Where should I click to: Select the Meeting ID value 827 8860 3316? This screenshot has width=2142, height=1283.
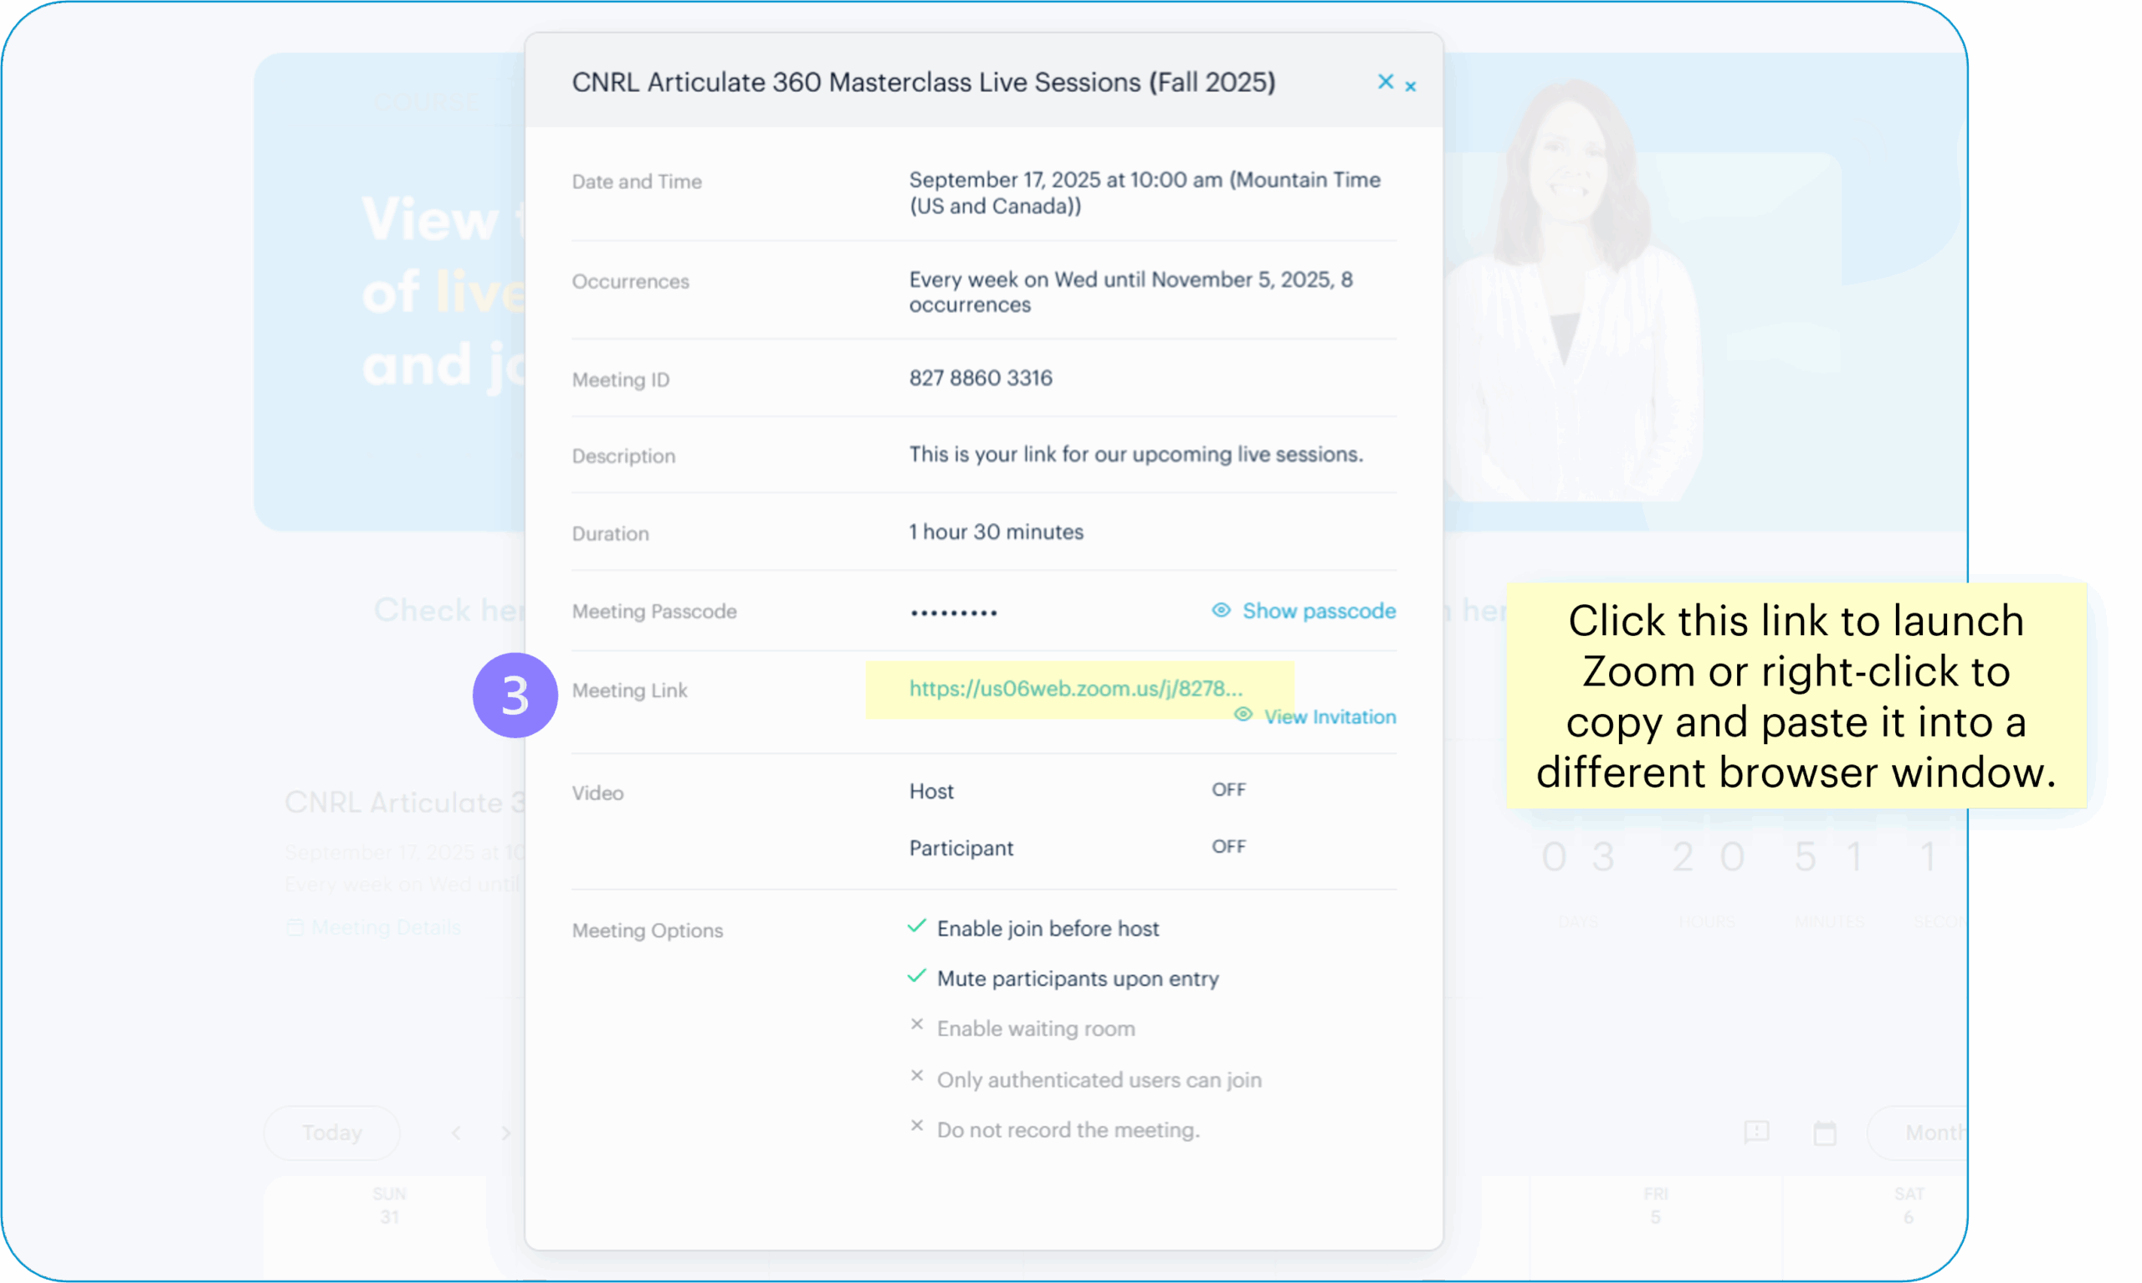981,377
